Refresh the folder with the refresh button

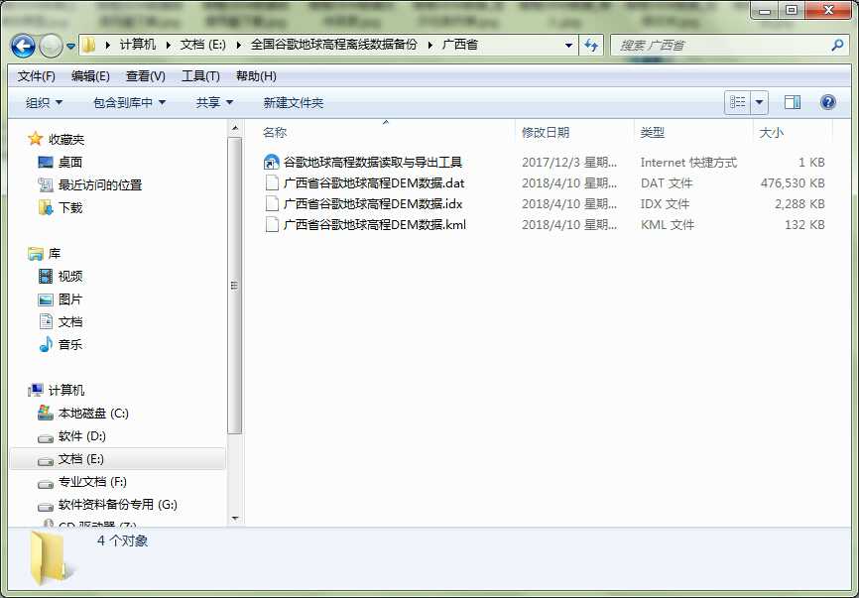(590, 45)
